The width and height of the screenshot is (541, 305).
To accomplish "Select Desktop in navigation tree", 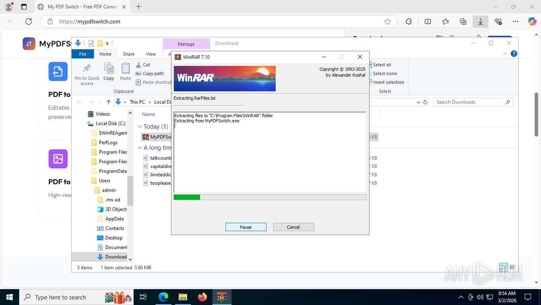I will click(114, 238).
